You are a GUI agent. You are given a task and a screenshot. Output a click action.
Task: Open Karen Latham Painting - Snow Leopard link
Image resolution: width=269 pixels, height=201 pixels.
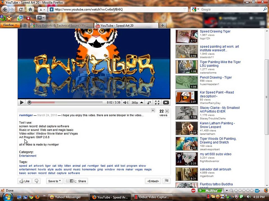tap(217, 125)
